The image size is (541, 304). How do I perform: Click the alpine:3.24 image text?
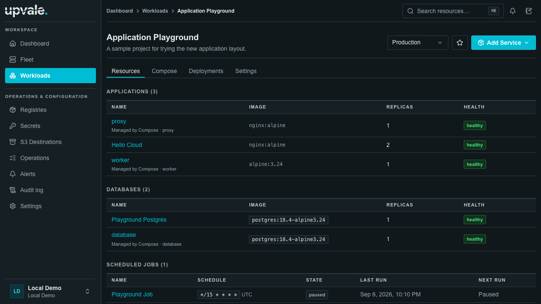(x=266, y=164)
